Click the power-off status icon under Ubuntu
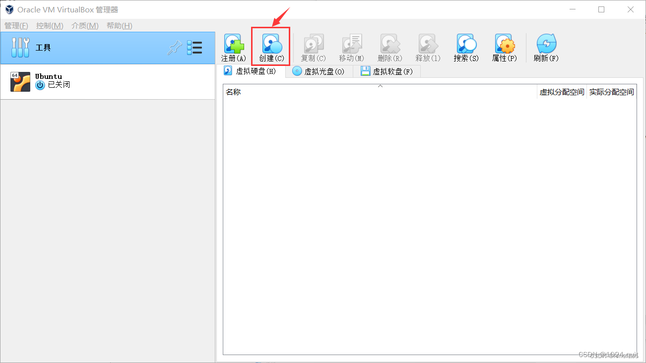Image resolution: width=646 pixels, height=363 pixels. (x=40, y=85)
